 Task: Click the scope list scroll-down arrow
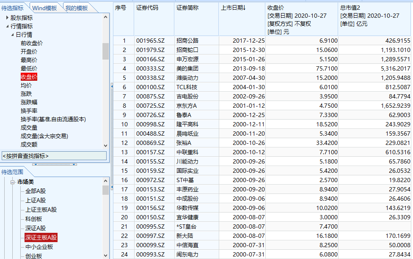pyautogui.click(x=106, y=255)
